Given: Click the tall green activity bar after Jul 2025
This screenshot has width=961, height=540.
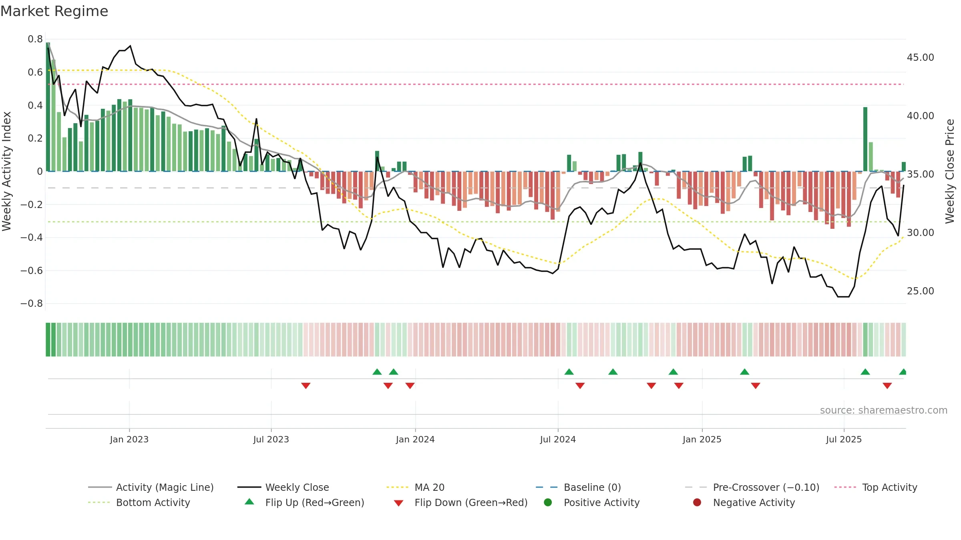Looking at the screenshot, I should (x=865, y=139).
